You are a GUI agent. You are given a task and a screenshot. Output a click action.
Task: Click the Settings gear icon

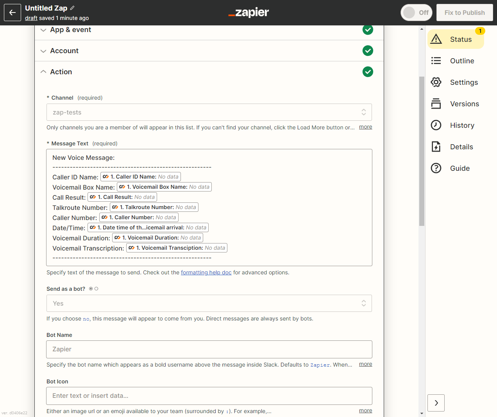click(x=436, y=82)
